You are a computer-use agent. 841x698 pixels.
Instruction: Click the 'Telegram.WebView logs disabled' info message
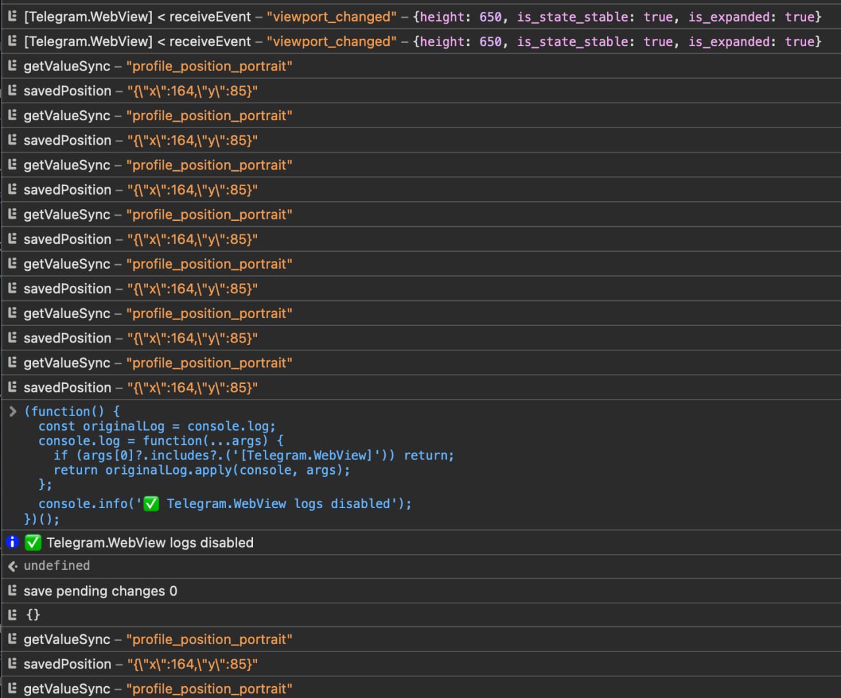coord(150,542)
